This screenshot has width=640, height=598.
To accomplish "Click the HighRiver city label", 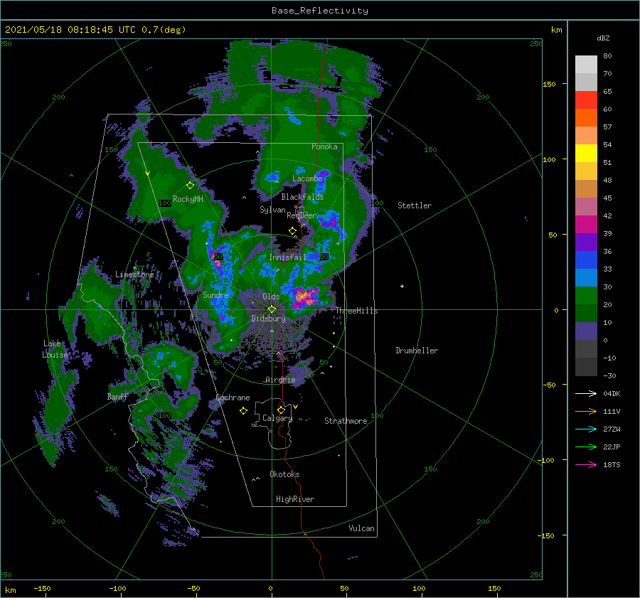I will pos(295,499).
